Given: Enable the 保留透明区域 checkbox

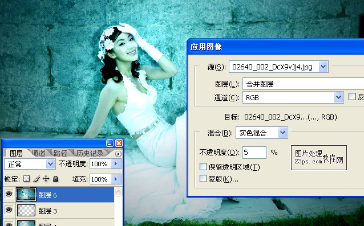Looking at the screenshot, I should pyautogui.click(x=203, y=166).
